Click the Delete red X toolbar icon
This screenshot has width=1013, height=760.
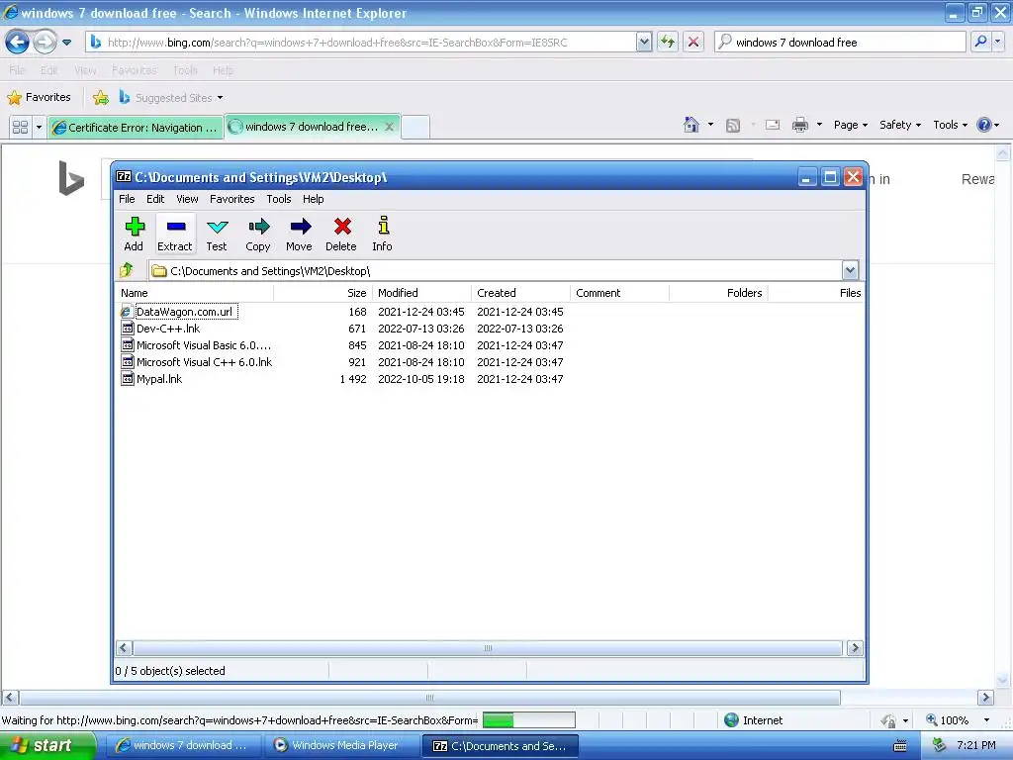point(341,234)
